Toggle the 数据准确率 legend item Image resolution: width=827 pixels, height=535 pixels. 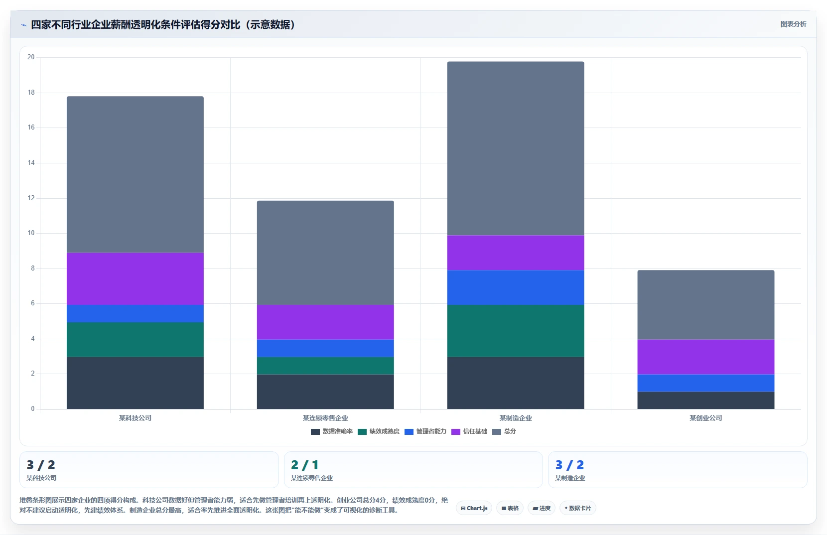pyautogui.click(x=332, y=431)
